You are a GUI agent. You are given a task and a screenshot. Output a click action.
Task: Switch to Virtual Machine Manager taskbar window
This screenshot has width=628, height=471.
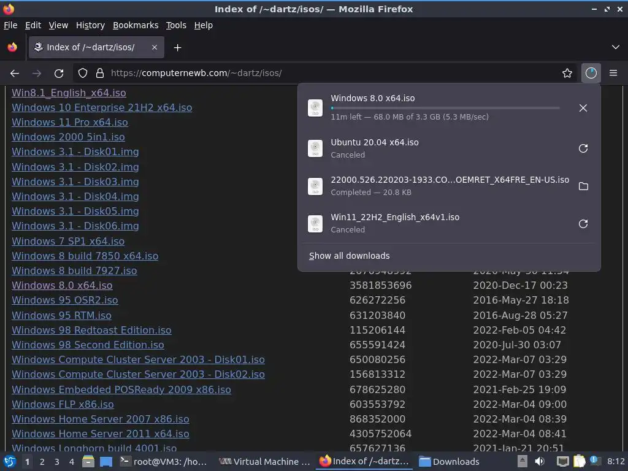coord(265,462)
